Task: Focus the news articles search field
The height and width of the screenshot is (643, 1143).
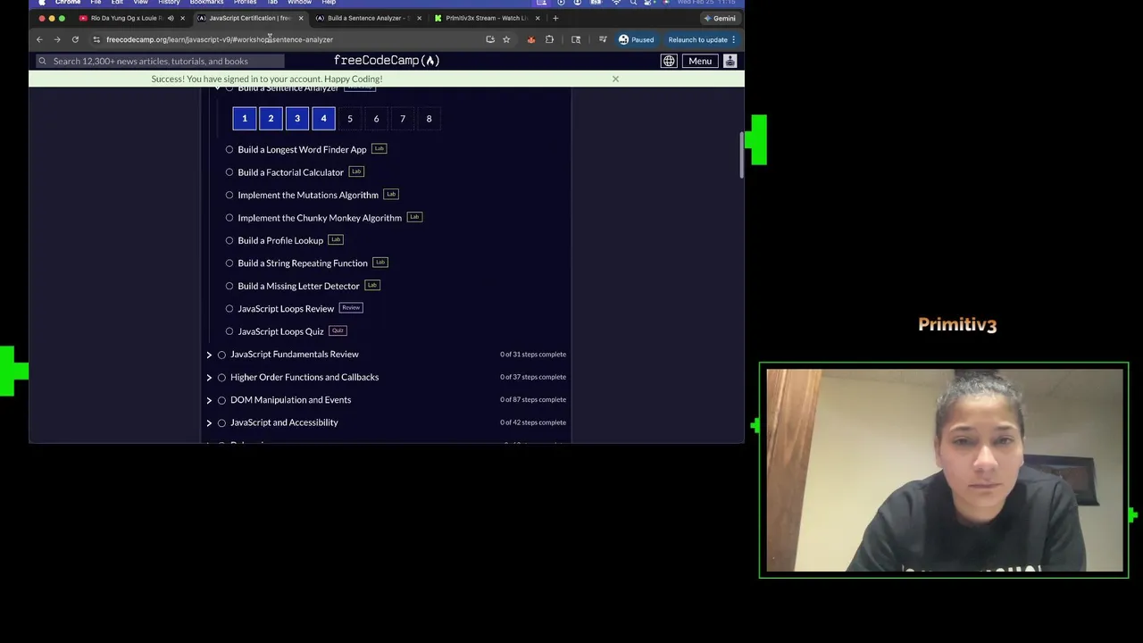Action: tap(160, 61)
